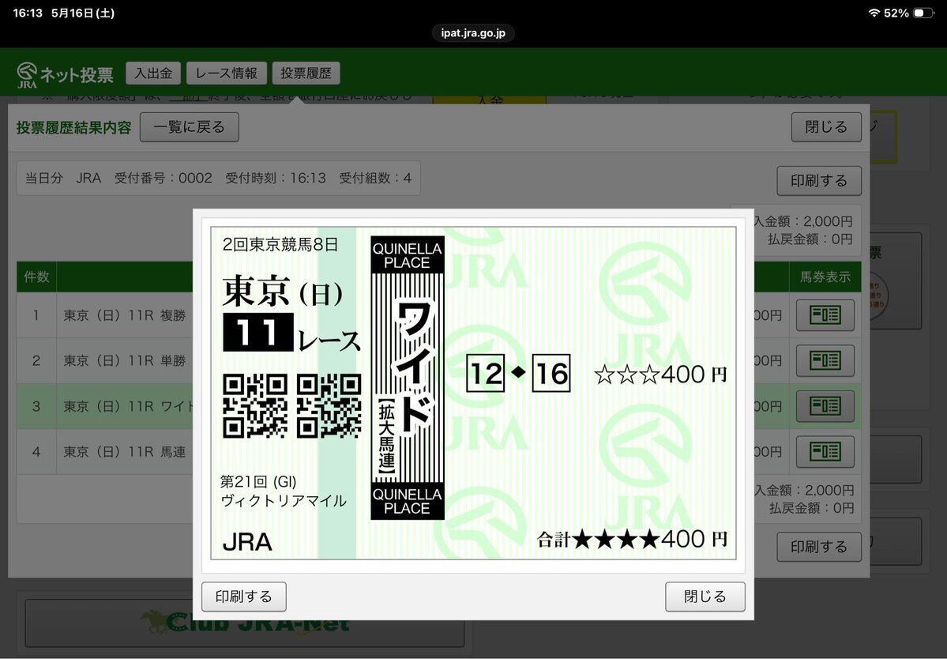This screenshot has width=947, height=659.
Task: Click horse number 16 on ticket
Action: (x=551, y=373)
